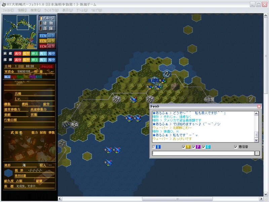Toggle 索敵 海中 underwater filter
Screen dimensions: 269x202
tap(51, 54)
